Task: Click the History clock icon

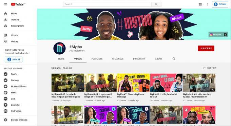Action: pyautogui.click(x=5, y=41)
